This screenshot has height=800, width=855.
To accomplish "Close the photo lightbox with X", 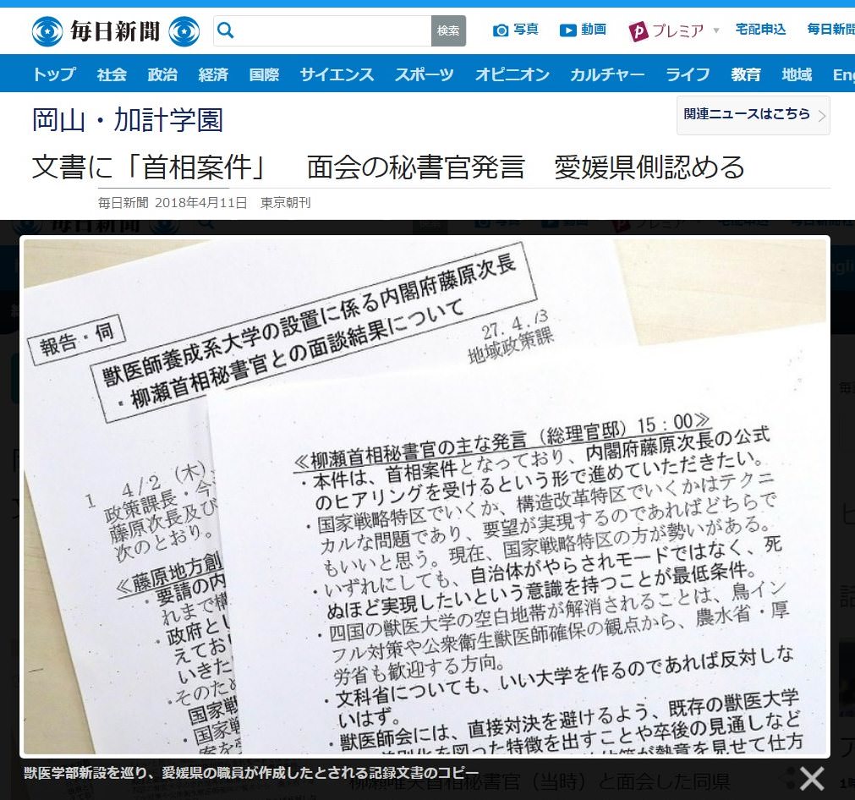I will (811, 778).
